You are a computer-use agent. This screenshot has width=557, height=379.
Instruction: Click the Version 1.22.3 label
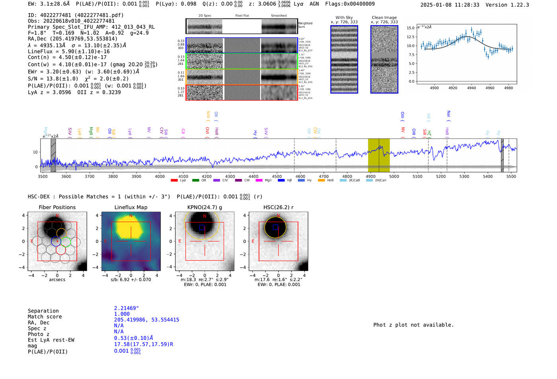point(507,5)
